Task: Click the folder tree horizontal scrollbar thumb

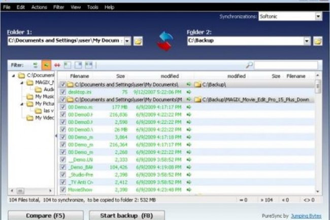Action: 20,191
